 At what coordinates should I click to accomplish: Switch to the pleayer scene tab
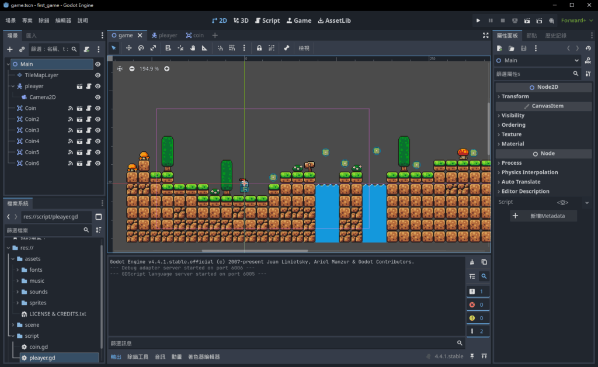click(164, 36)
